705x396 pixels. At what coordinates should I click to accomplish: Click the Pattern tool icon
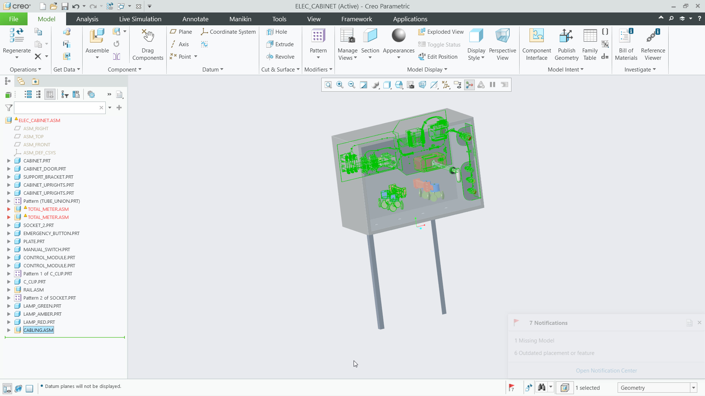318,36
